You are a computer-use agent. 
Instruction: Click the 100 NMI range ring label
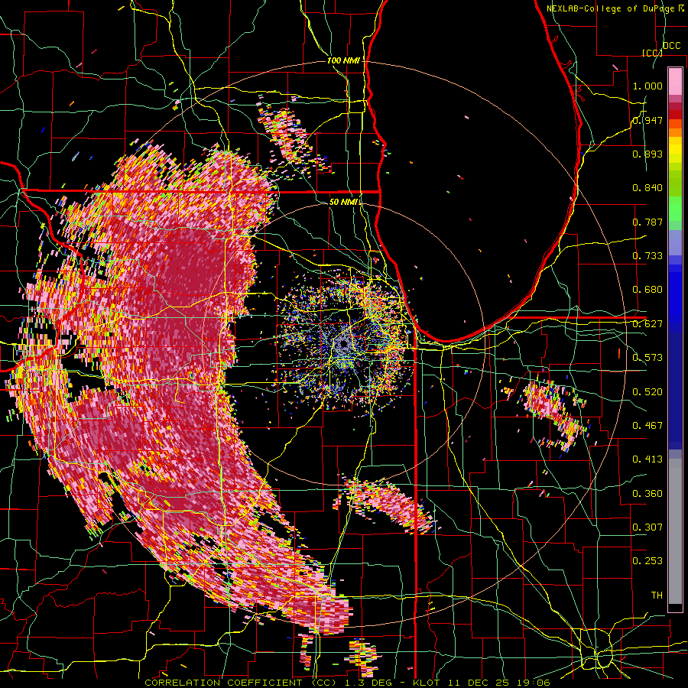pos(343,60)
